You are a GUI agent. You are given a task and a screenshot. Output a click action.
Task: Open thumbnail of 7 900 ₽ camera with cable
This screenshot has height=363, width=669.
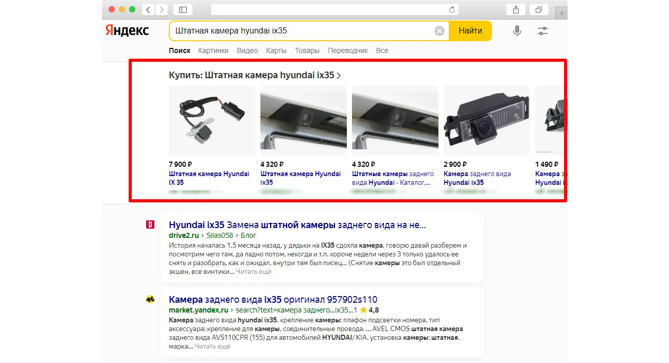(x=212, y=120)
